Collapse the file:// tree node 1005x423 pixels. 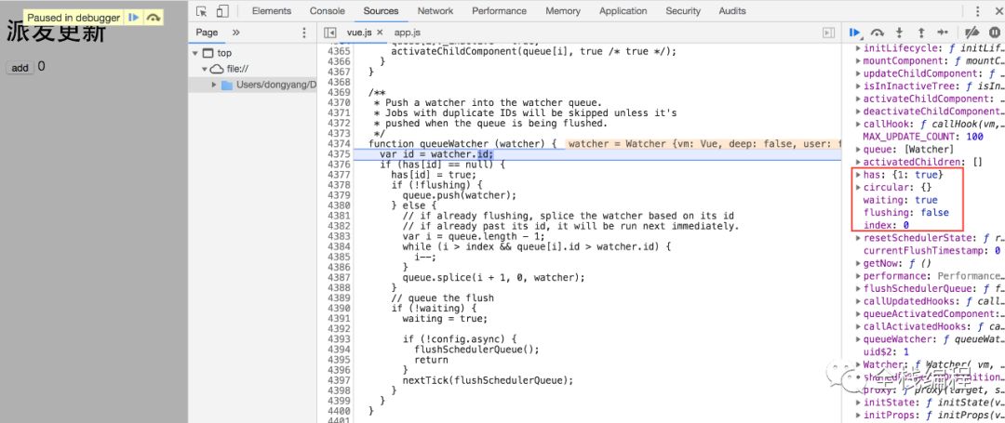tap(205, 69)
